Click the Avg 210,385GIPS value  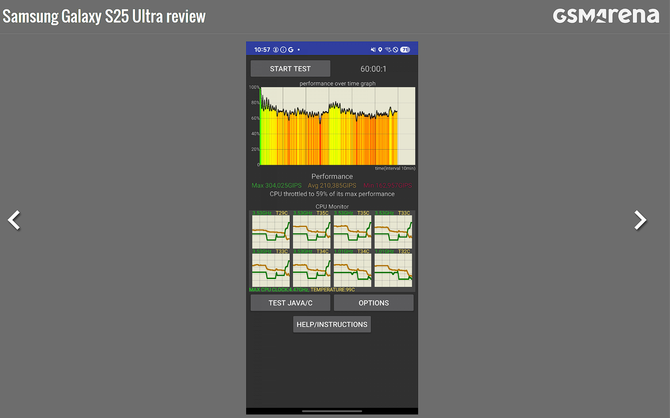tap(332, 185)
